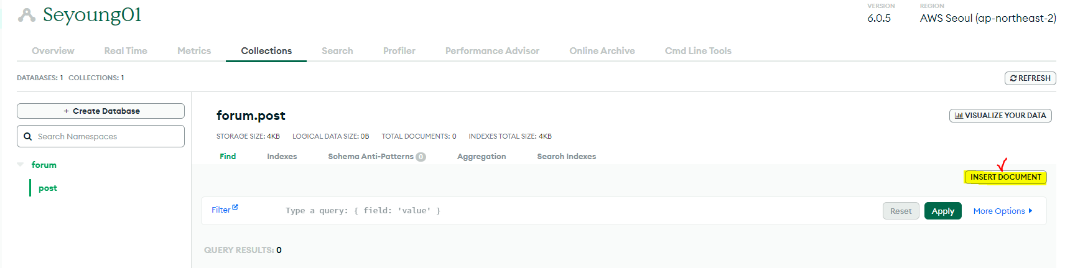The height and width of the screenshot is (268, 1070).
Task: Go to the Search tab
Action: point(337,51)
